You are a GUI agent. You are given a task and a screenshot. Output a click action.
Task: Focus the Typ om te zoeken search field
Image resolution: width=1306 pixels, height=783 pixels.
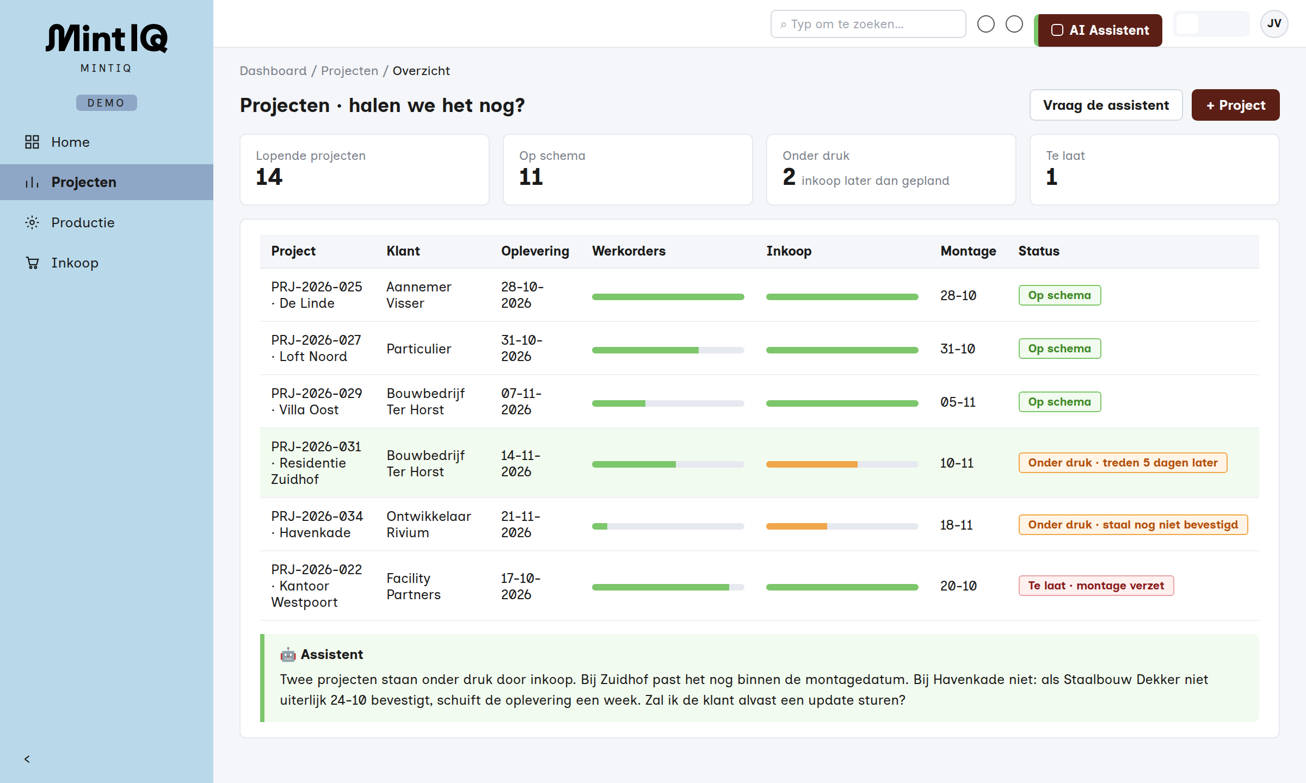[868, 24]
